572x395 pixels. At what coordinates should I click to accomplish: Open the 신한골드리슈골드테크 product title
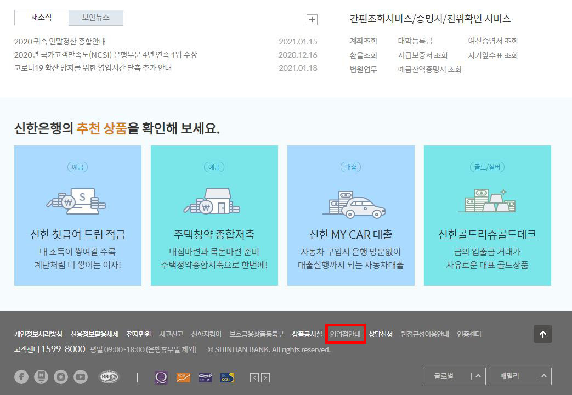[488, 234]
